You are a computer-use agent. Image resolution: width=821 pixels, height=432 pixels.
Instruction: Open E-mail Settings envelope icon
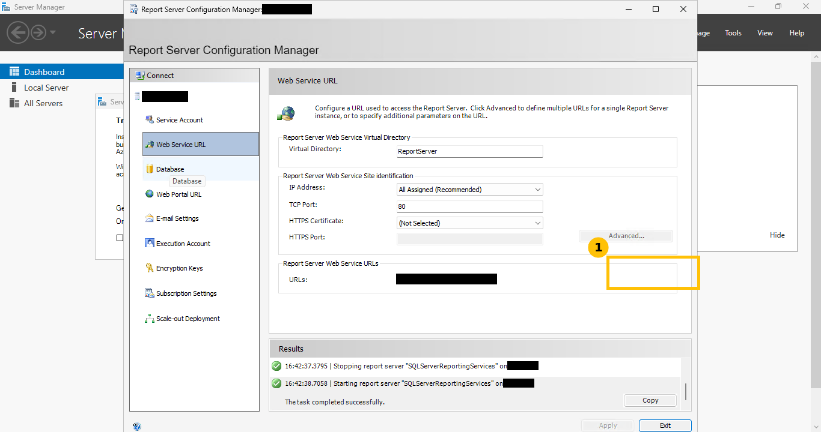[x=150, y=218]
